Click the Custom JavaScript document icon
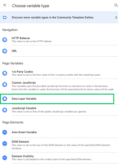The height and width of the screenshot is (164, 118). (x=5, y=85)
